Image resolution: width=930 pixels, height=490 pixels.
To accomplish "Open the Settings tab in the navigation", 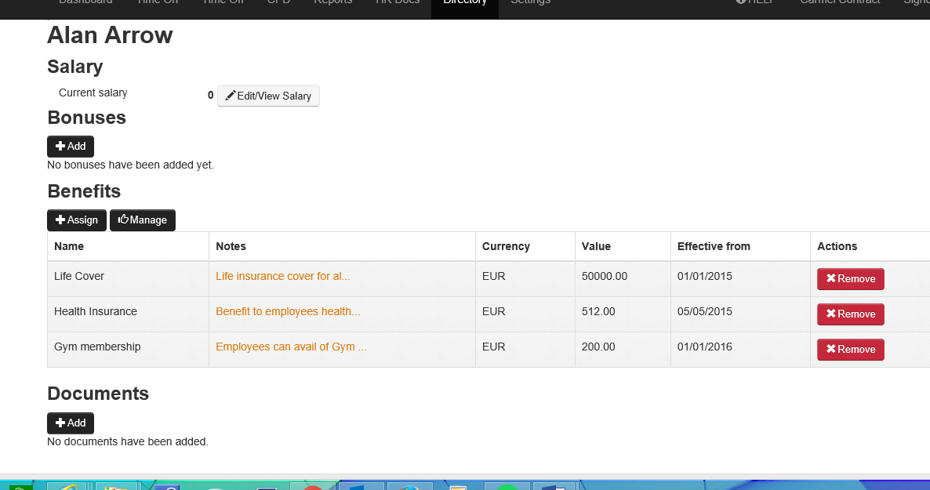I will coord(530,3).
